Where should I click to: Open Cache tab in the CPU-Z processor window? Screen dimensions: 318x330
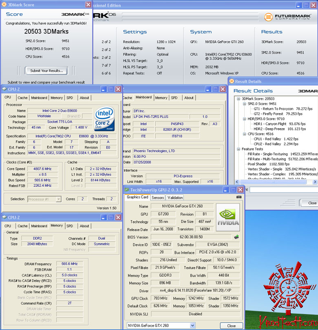click(22, 98)
